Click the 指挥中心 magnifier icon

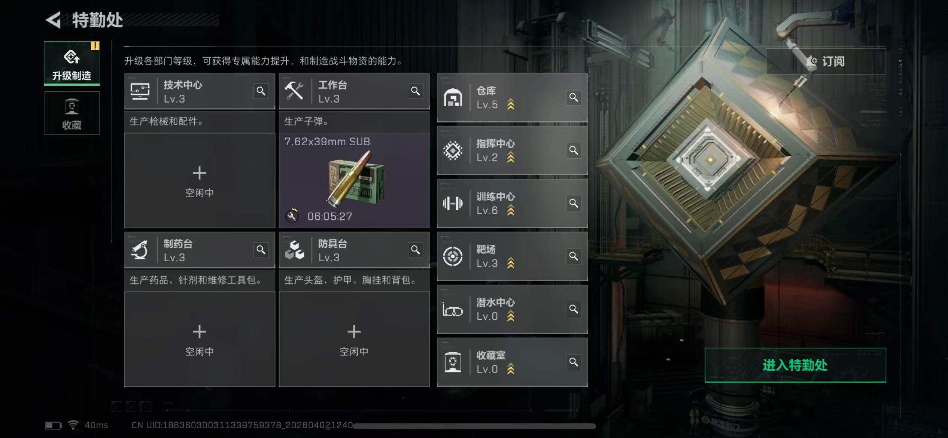[574, 150]
